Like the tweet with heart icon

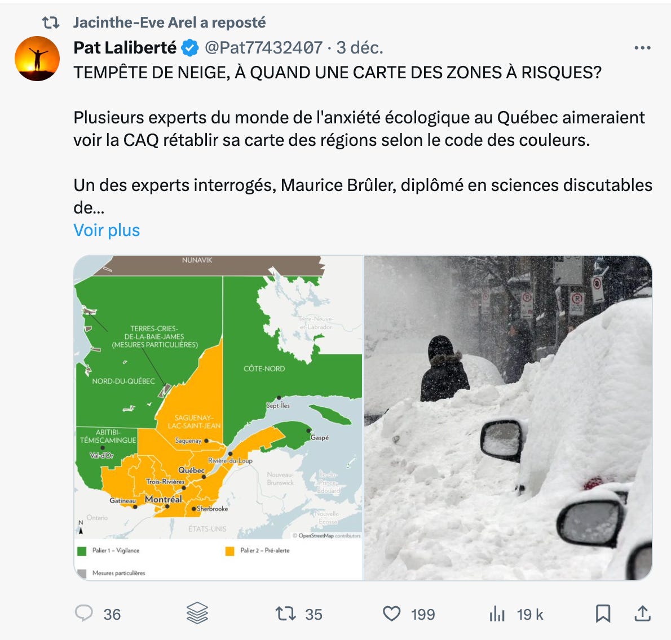[x=391, y=614]
